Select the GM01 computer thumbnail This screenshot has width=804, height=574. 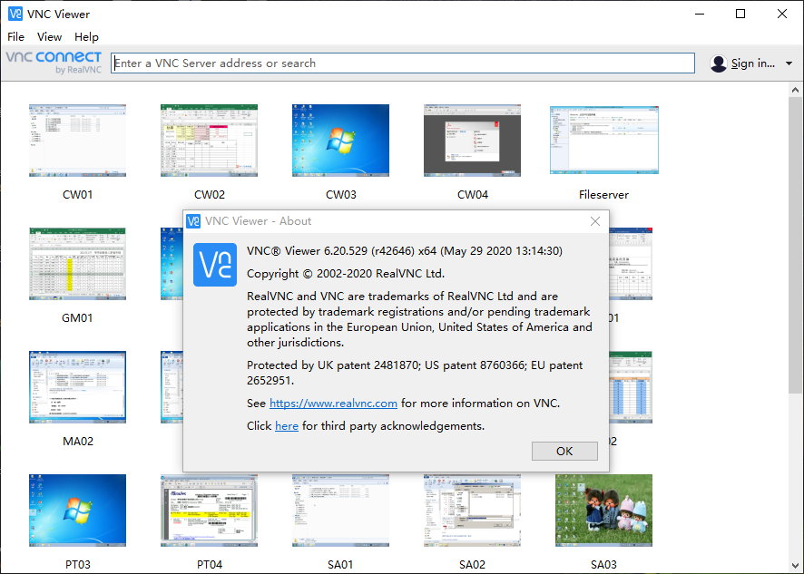coord(77,264)
